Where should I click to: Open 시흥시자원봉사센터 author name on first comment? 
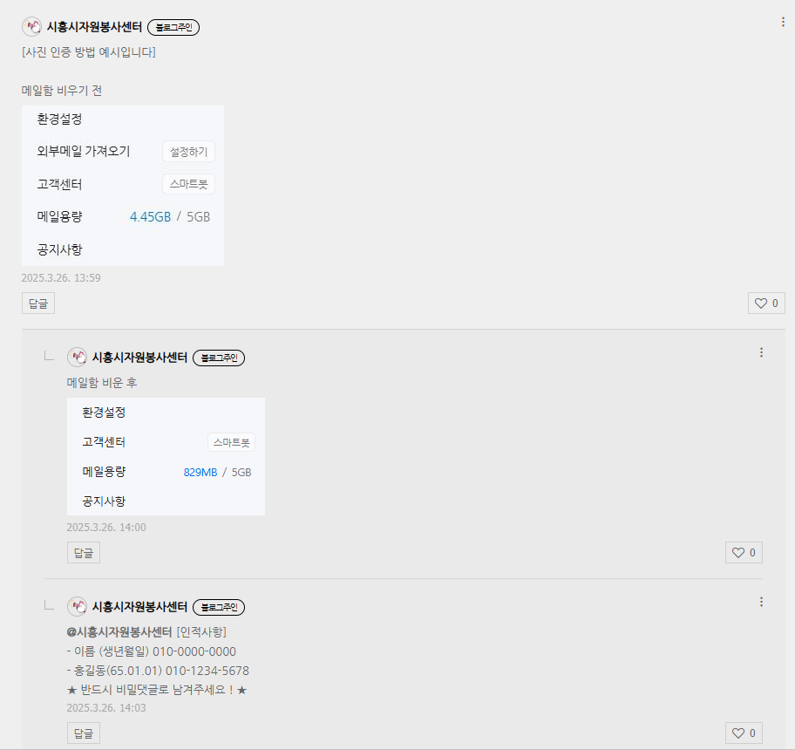tap(94, 27)
